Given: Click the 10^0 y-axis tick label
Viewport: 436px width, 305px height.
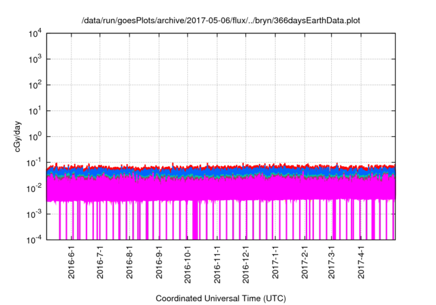Looking at the screenshot, I should [x=35, y=137].
